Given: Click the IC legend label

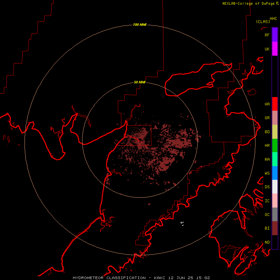Looking at the screenshot, I should (267, 201).
